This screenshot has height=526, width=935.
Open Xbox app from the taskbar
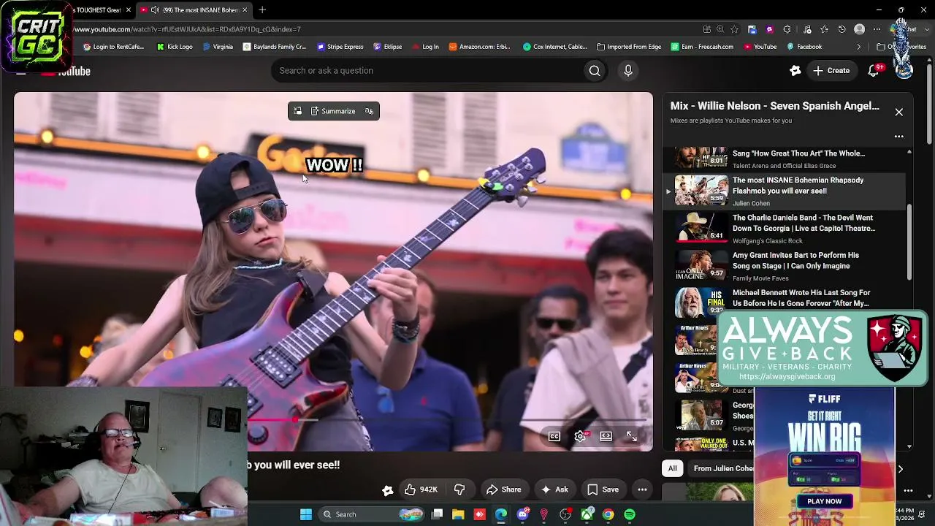[587, 514]
